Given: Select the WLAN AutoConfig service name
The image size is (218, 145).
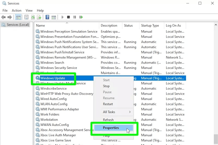Looking at the screenshot, I should click(x=54, y=104).
